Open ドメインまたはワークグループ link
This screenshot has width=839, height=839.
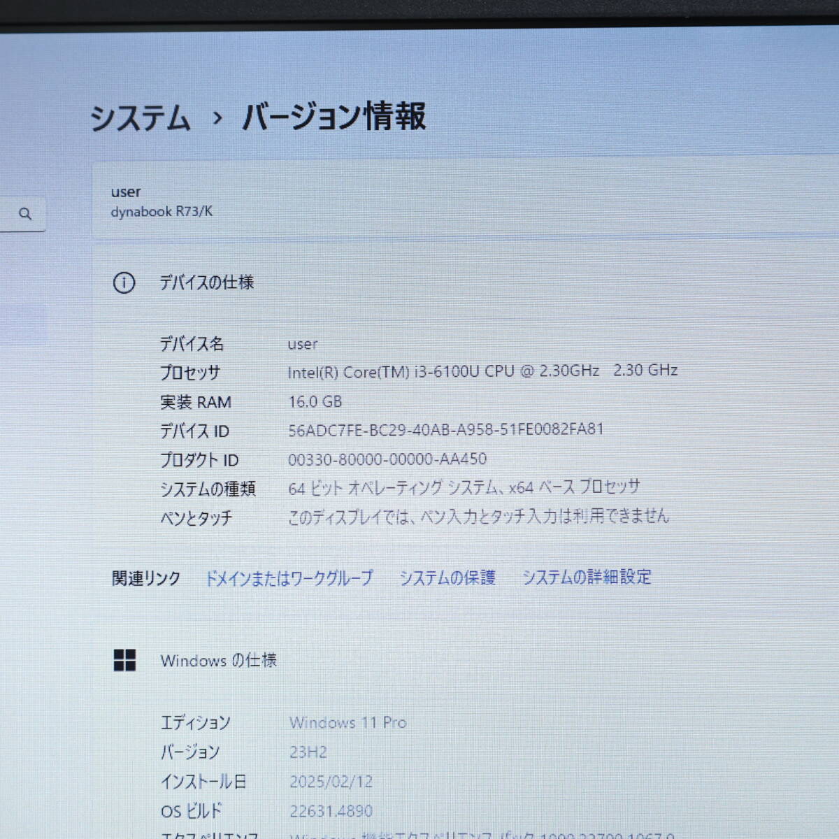coord(289,578)
